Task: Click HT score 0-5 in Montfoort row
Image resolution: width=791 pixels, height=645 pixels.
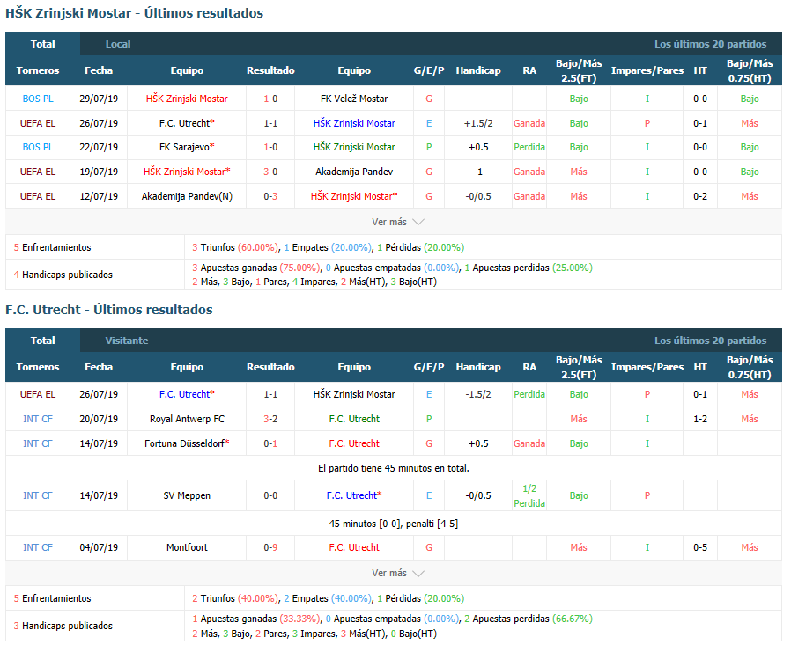Action: 700,547
